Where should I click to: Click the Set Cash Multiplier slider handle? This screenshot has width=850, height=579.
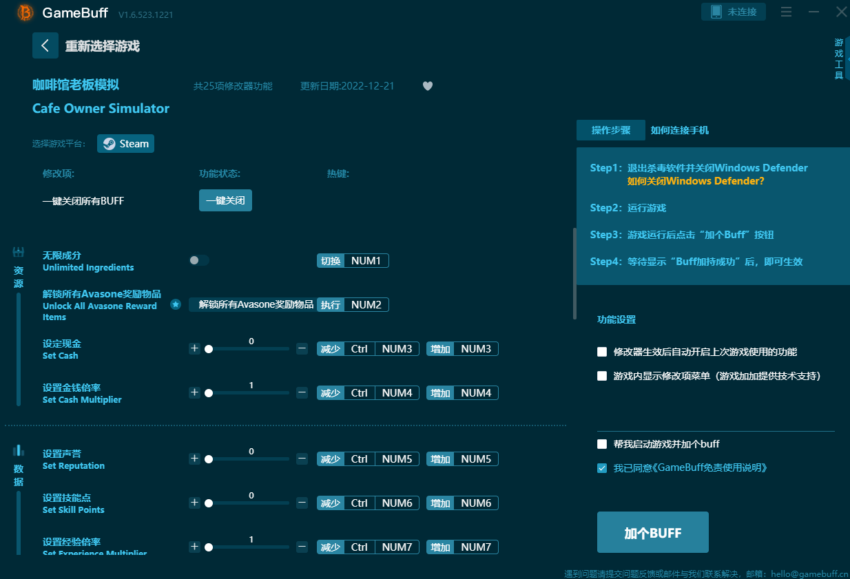pyautogui.click(x=209, y=393)
